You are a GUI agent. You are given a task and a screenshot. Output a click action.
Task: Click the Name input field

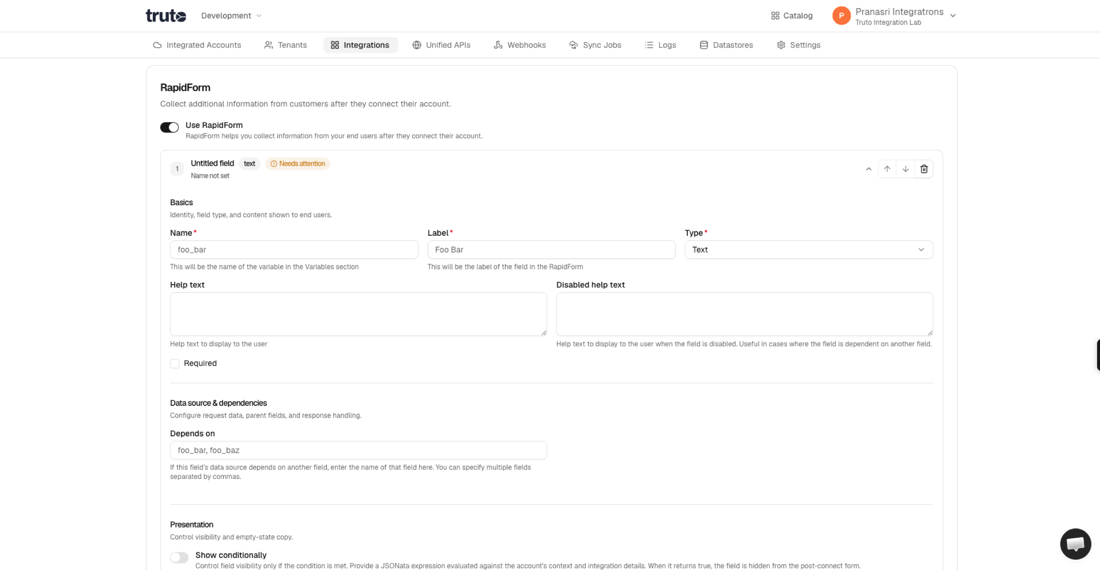294,250
